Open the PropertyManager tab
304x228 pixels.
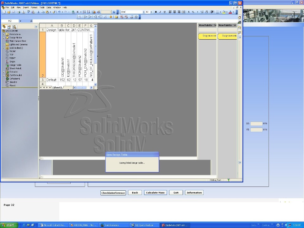9,27
